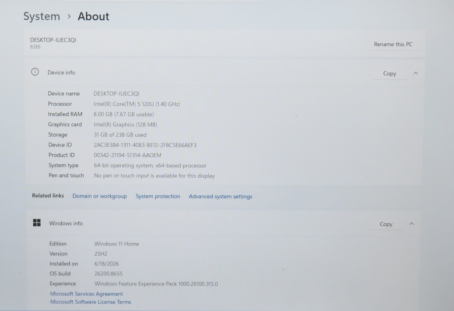
Task: Go back to System in breadcrumb
Action: 41,16
